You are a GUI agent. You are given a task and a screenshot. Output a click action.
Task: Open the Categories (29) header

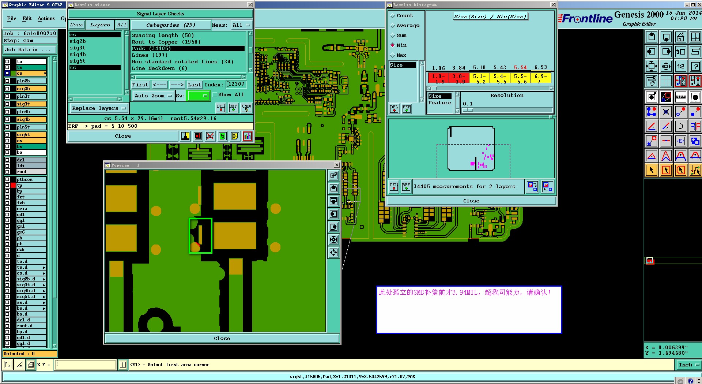coord(171,25)
